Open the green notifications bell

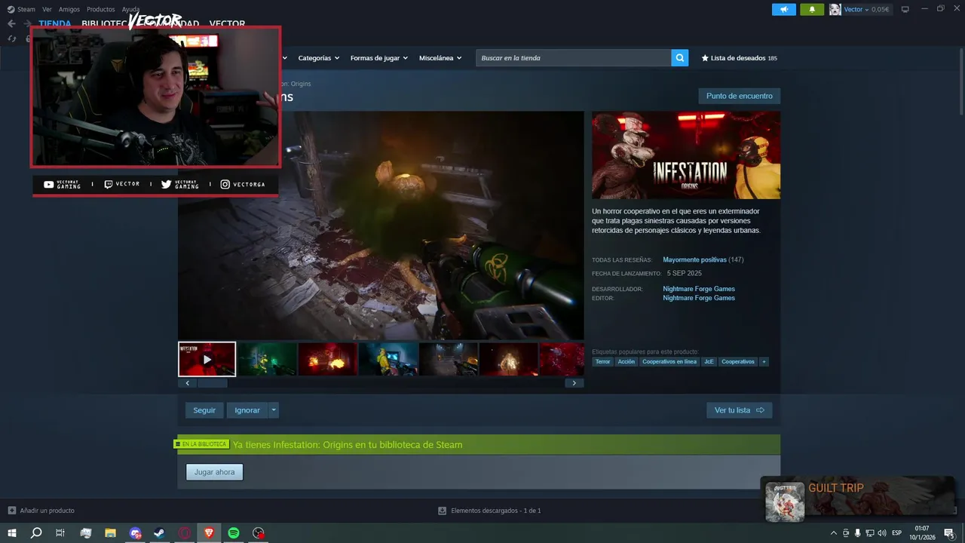812,9
